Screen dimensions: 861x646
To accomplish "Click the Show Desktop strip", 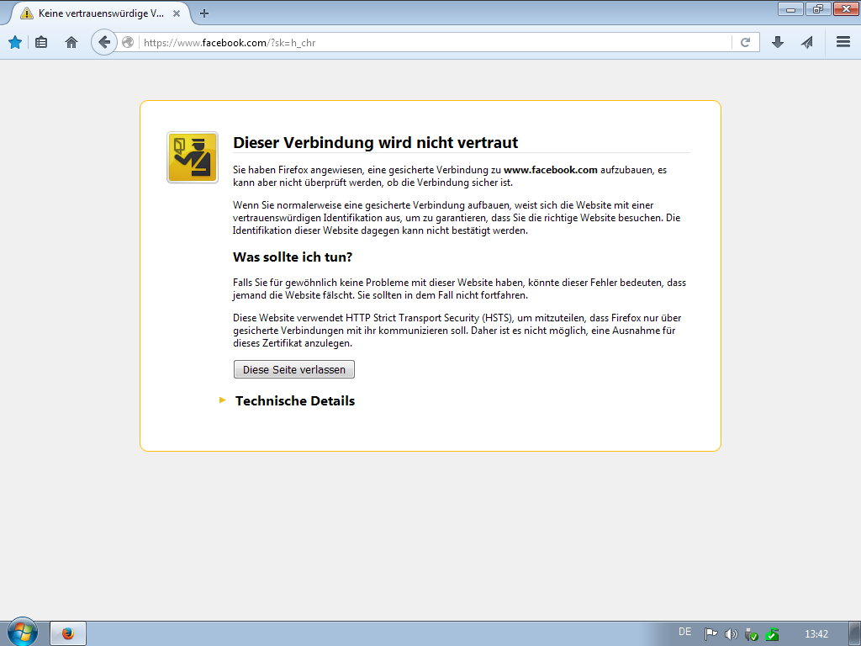I will point(854,634).
